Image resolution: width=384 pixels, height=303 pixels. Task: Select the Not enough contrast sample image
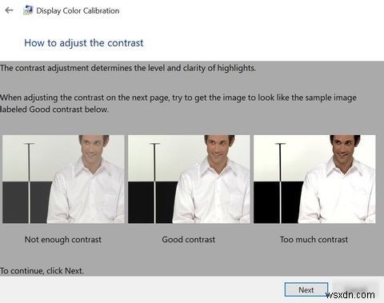coord(63,179)
